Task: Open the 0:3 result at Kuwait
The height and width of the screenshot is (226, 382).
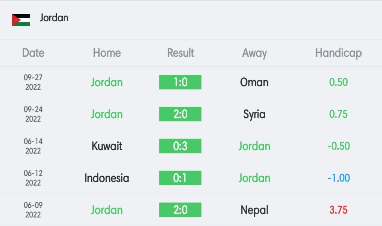Action: (x=180, y=146)
